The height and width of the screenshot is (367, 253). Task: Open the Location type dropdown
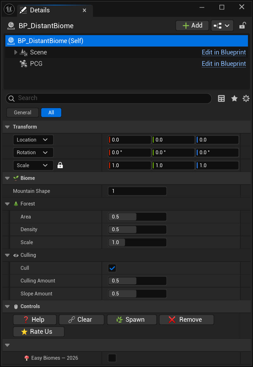(33, 140)
